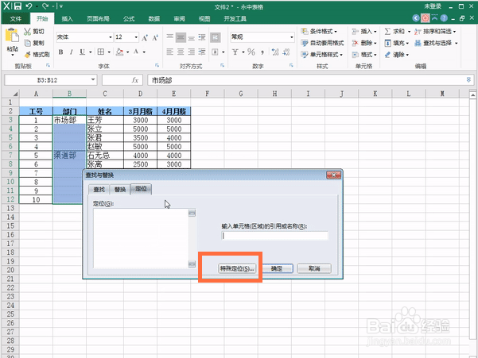Open the font name 宋体 dropdown
Screen dimensions: 478x358
(111, 37)
